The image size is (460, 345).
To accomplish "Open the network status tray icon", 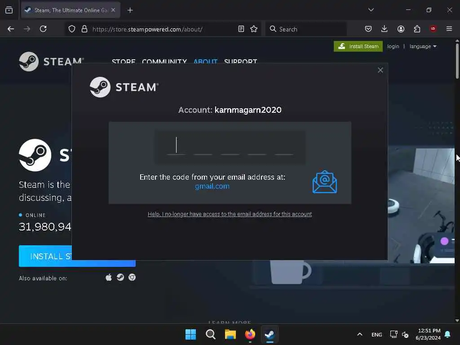I will (394, 334).
